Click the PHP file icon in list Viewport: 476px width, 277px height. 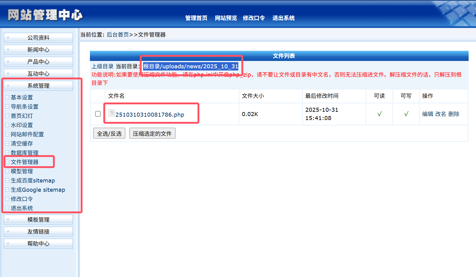(111, 113)
